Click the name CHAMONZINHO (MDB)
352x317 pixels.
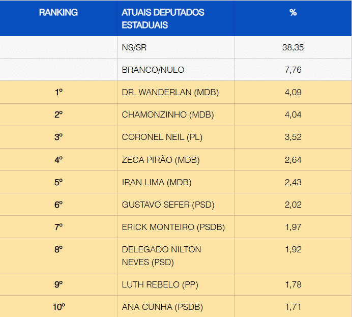point(168,115)
